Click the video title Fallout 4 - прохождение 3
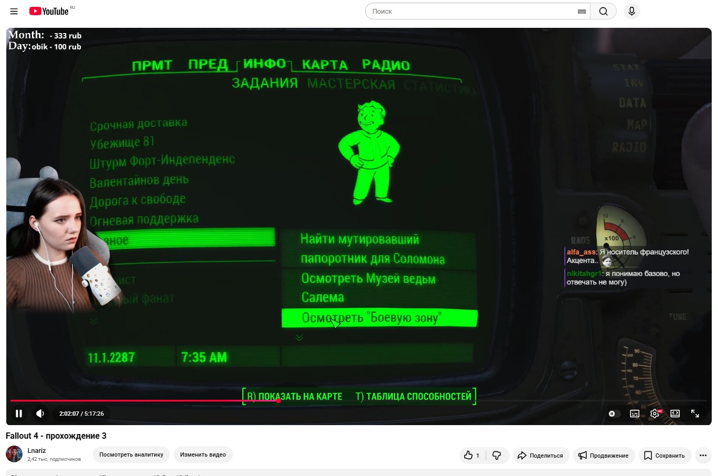Viewport: 718px width, 476px height. point(56,436)
